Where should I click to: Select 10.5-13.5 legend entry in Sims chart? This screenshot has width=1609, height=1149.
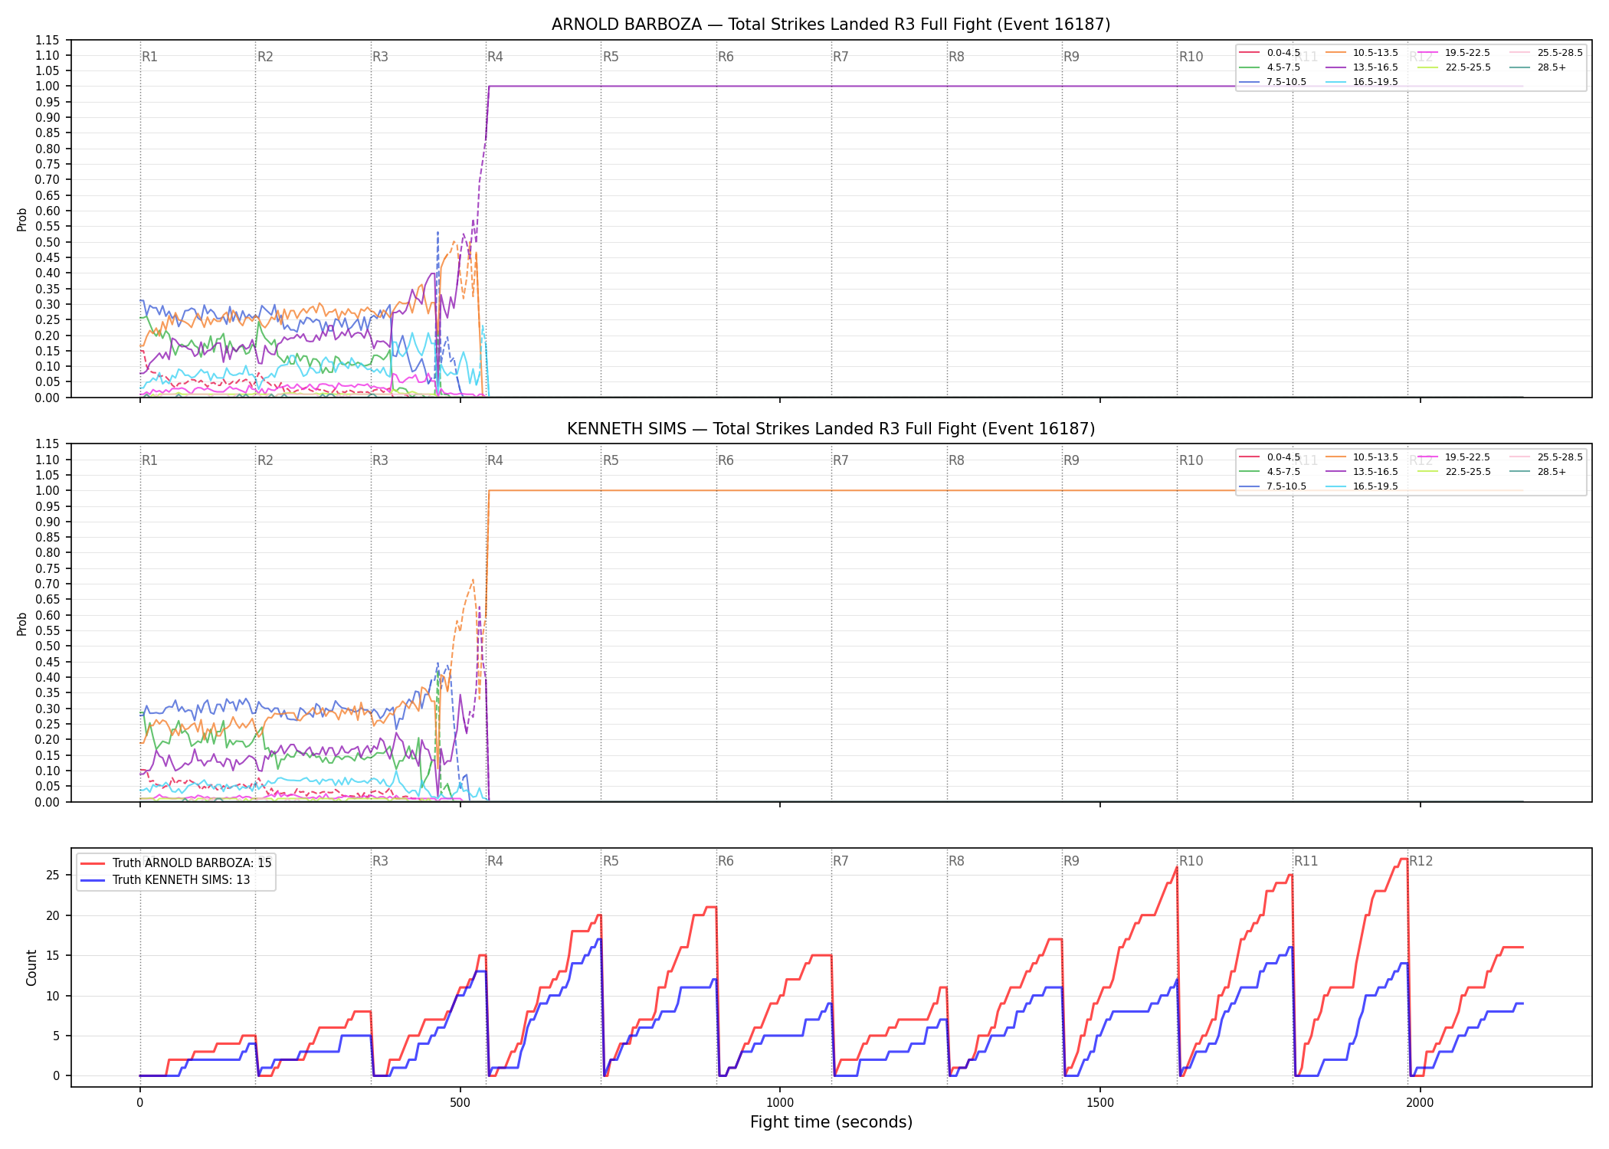point(1362,457)
